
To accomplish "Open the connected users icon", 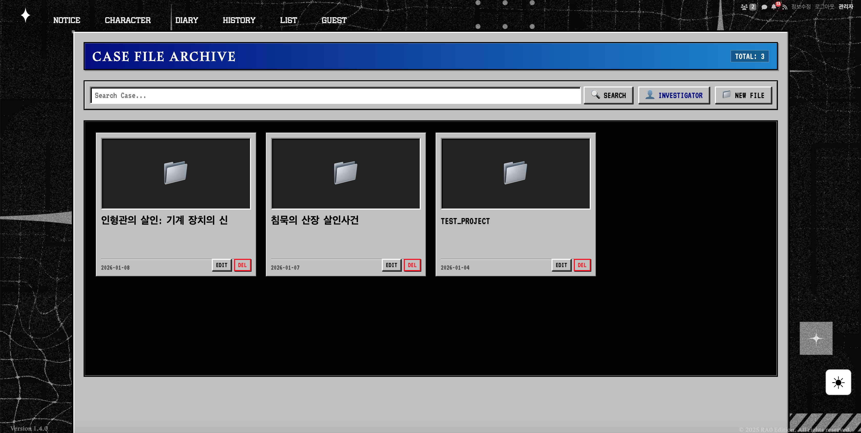I will point(744,7).
